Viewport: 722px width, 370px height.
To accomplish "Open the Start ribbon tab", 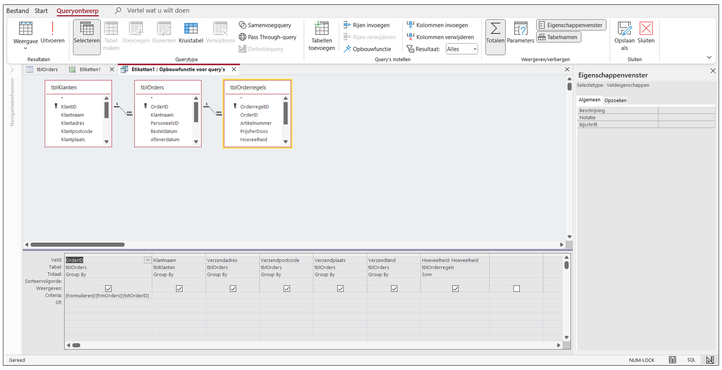I will click(x=41, y=11).
